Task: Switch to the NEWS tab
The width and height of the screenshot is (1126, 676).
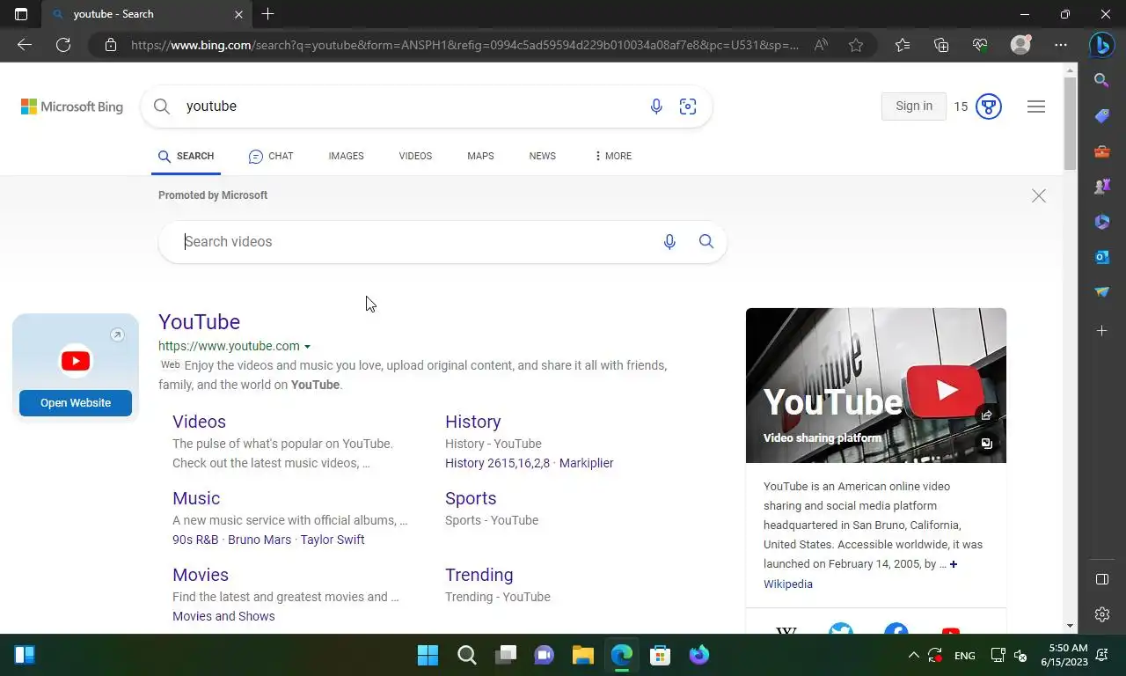Action: click(x=542, y=156)
